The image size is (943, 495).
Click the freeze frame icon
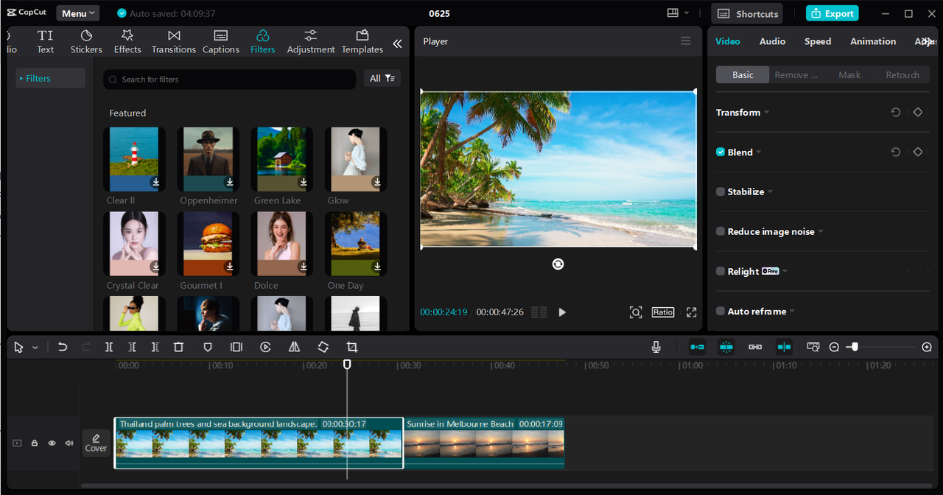[236, 347]
